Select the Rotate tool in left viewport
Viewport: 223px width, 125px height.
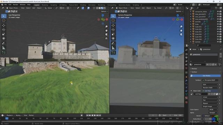pyautogui.click(x=4, y=30)
